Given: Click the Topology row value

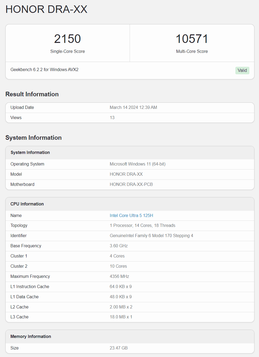Looking at the screenshot, I should (x=142, y=226).
